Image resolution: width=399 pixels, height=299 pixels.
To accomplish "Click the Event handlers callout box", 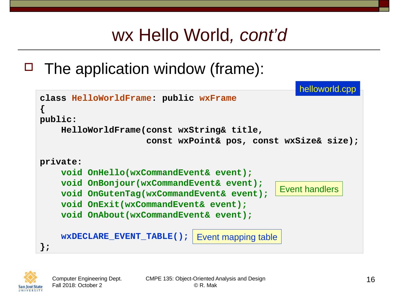I will (309, 189).
